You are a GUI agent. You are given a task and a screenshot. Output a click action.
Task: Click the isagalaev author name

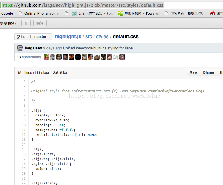click(x=33, y=48)
